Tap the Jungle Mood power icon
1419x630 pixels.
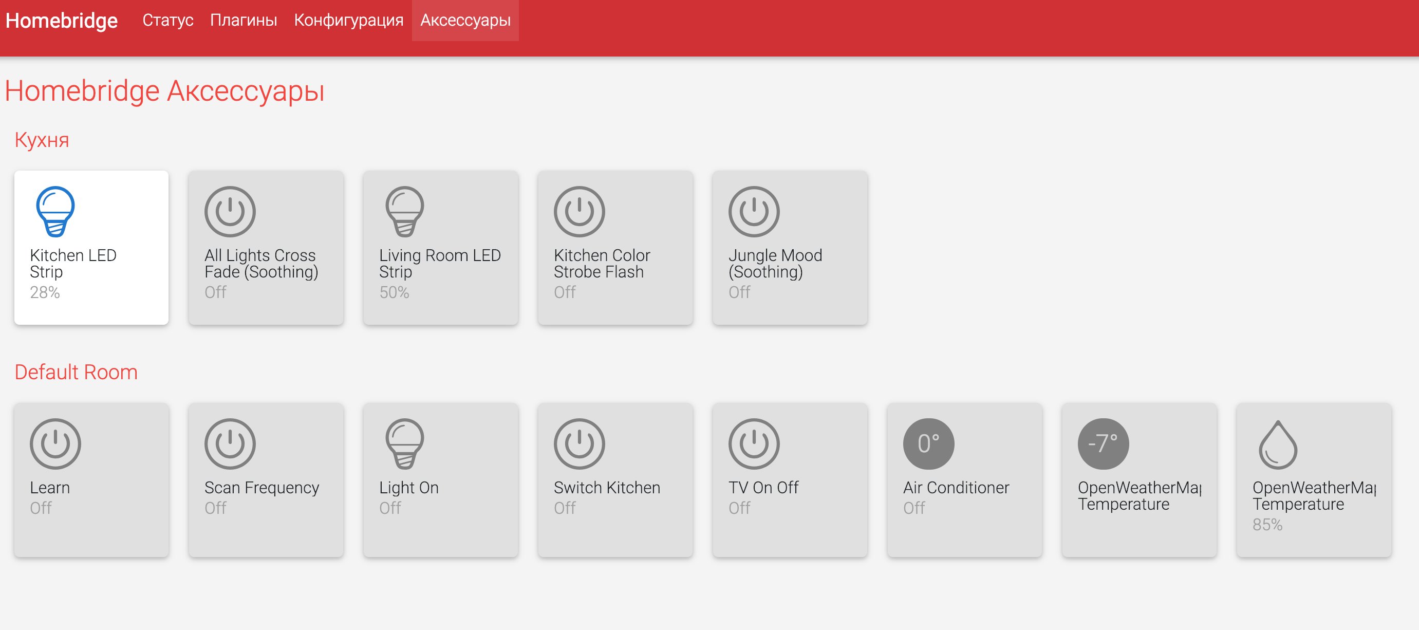click(x=754, y=211)
